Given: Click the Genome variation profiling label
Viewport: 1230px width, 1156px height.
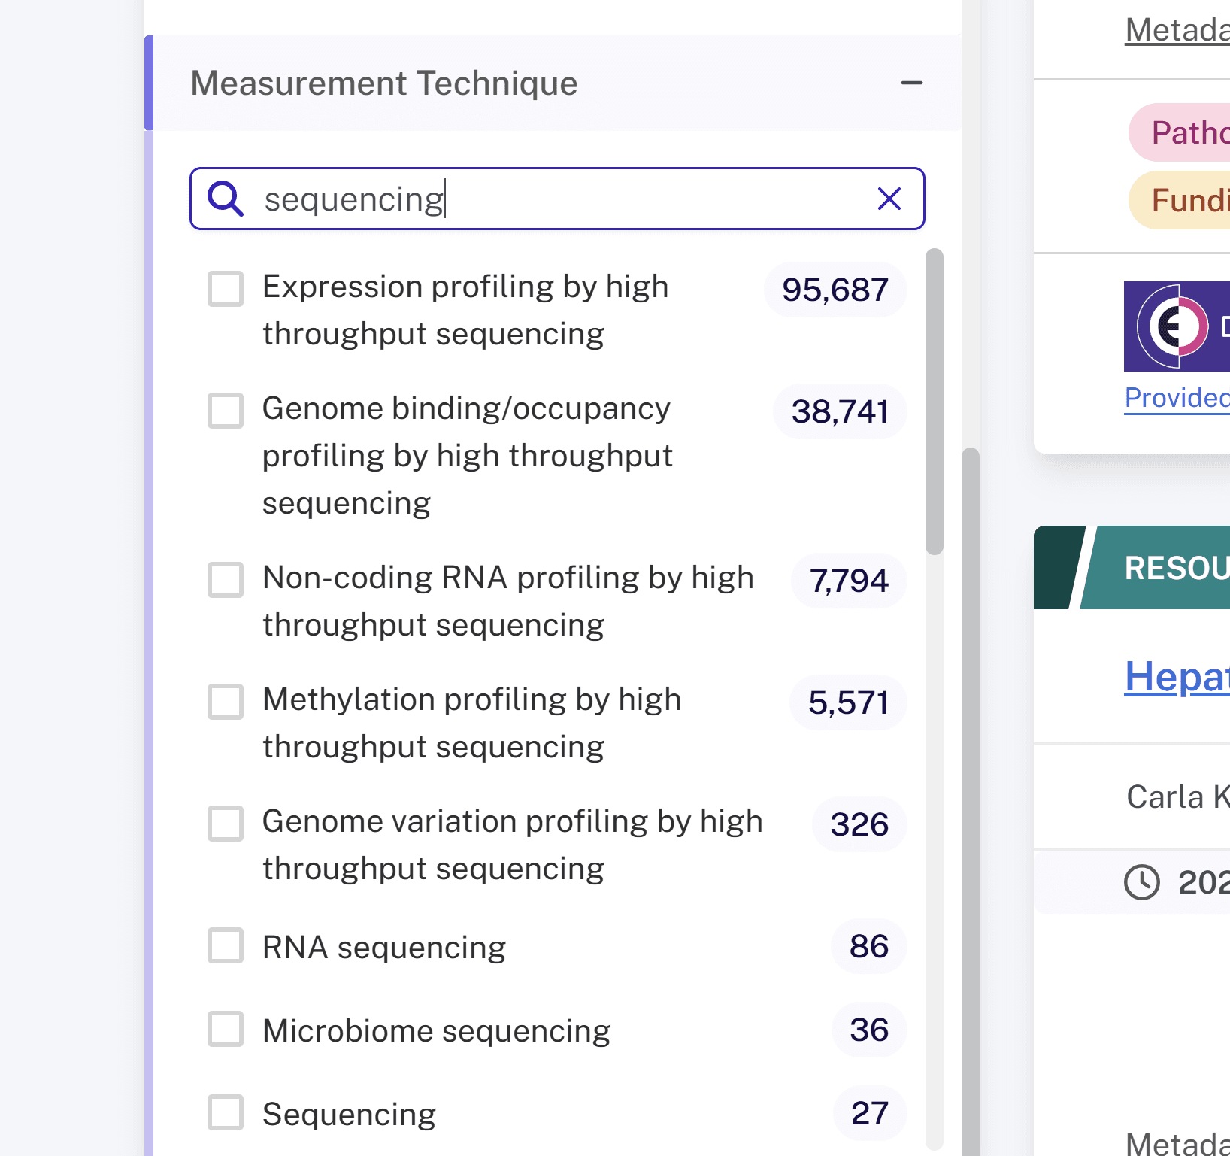Looking at the screenshot, I should coord(513,845).
